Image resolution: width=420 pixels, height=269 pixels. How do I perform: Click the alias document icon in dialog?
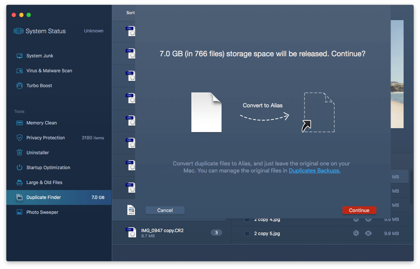[318, 112]
